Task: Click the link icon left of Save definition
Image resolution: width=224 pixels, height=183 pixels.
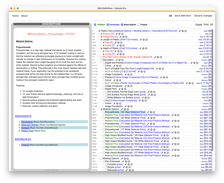Action: 170,16
